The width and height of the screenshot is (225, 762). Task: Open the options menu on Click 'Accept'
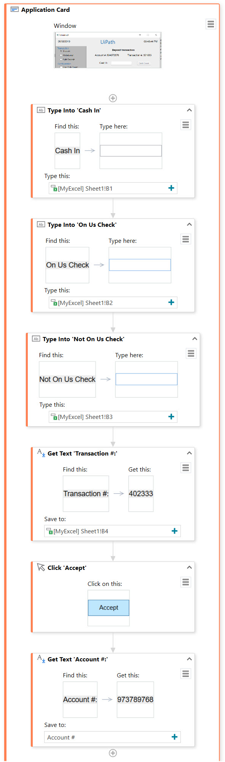pos(185,582)
